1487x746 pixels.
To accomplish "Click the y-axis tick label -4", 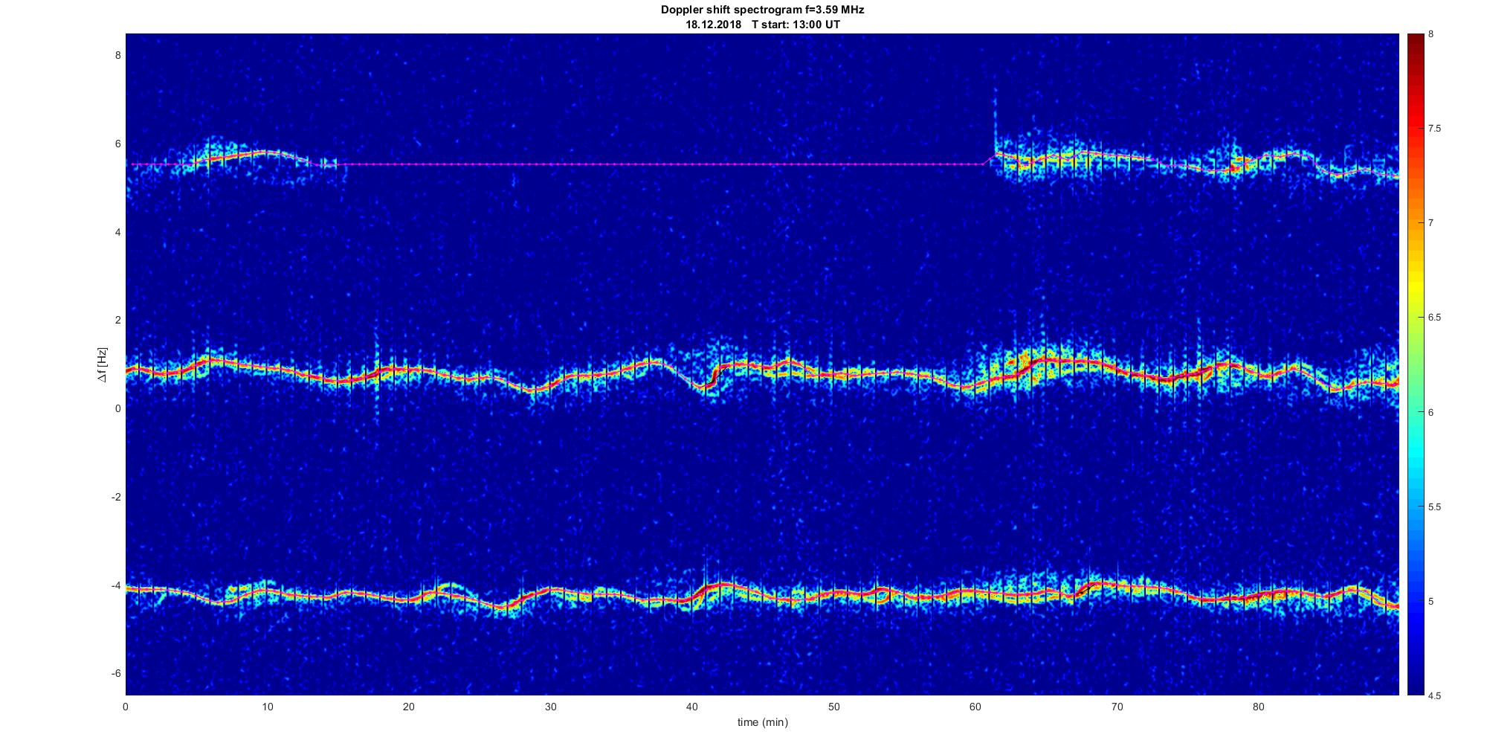I will pos(116,585).
